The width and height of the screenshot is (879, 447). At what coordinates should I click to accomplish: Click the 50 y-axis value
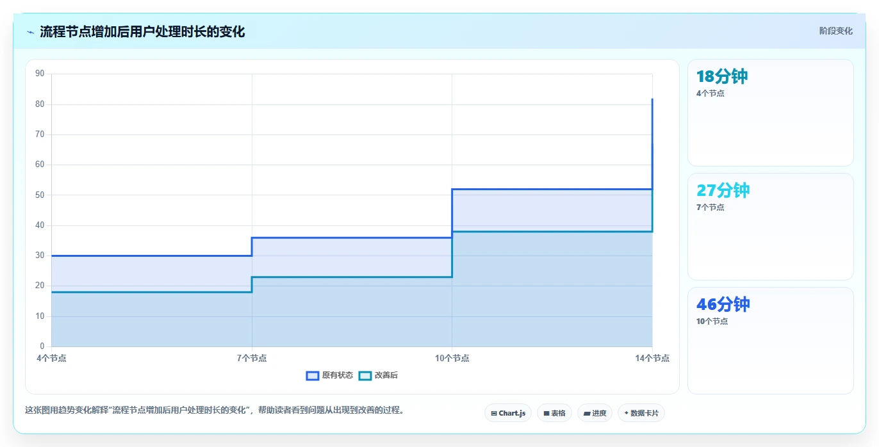point(40,195)
